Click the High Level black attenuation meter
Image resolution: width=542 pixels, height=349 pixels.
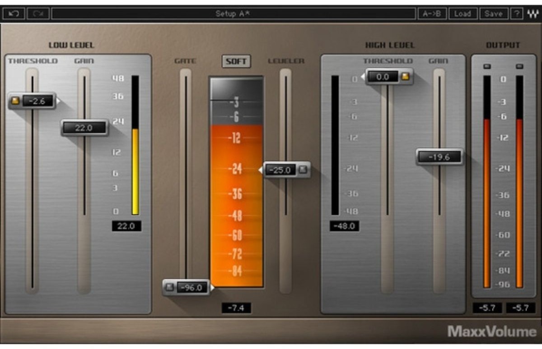click(335, 145)
